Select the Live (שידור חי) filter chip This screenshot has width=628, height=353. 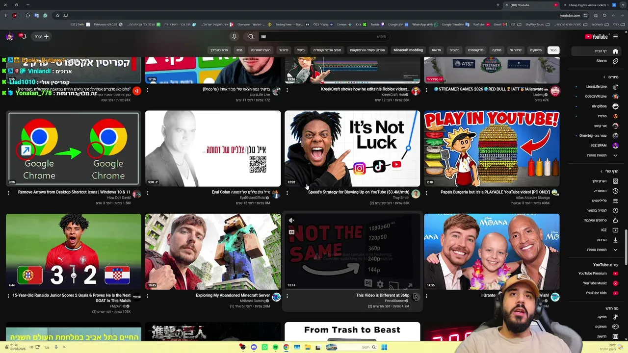[516, 50]
